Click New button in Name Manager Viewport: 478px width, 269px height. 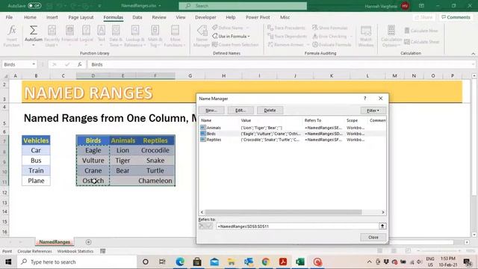pos(211,111)
